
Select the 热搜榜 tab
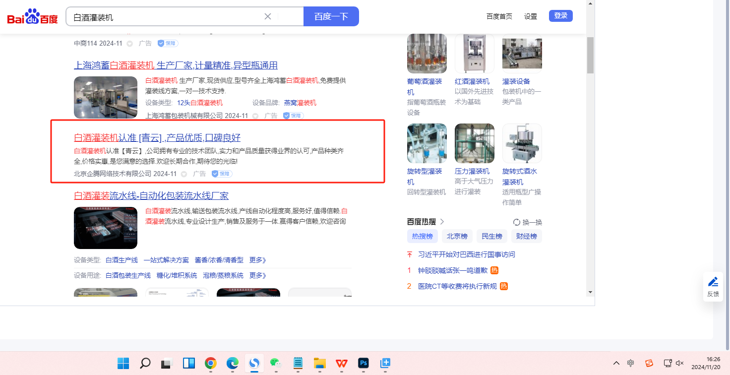(x=423, y=236)
